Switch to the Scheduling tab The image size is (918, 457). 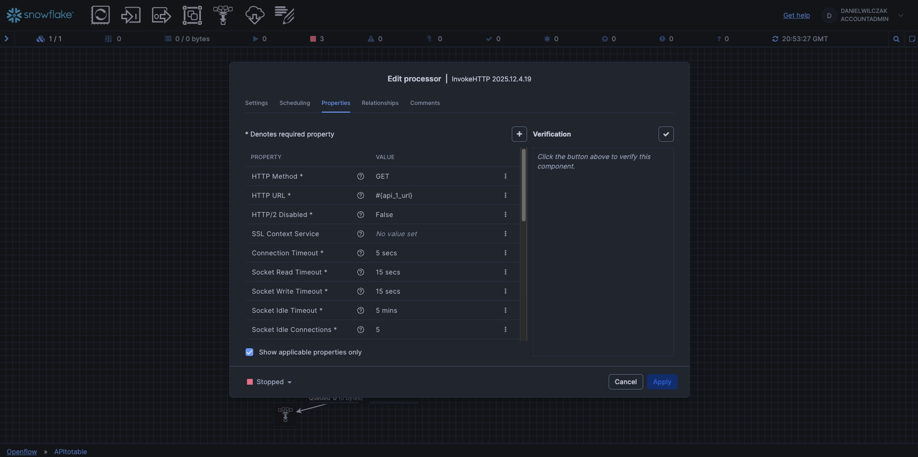[294, 103]
